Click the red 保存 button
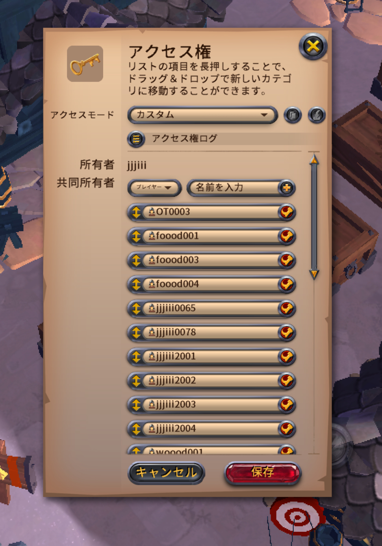 (x=262, y=472)
